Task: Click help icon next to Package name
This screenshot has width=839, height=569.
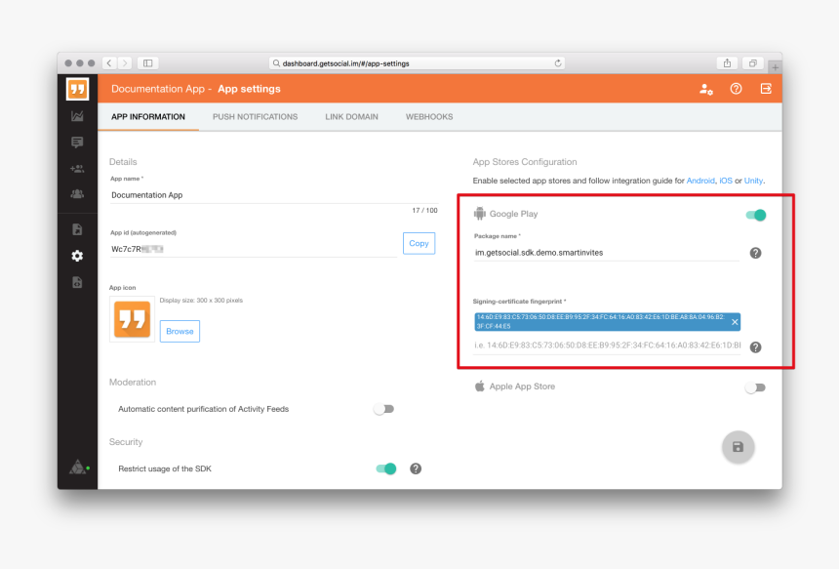Action: point(755,253)
